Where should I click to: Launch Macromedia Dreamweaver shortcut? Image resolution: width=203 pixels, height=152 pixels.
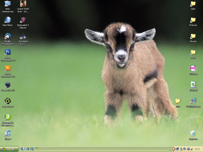pyautogui.click(x=7, y=117)
